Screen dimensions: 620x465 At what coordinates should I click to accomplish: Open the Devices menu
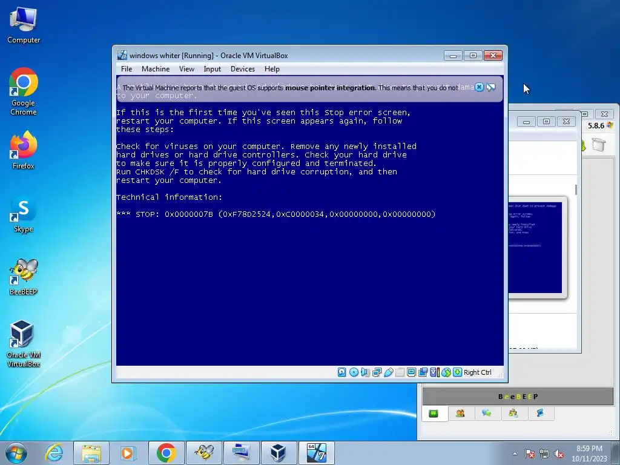tap(242, 69)
